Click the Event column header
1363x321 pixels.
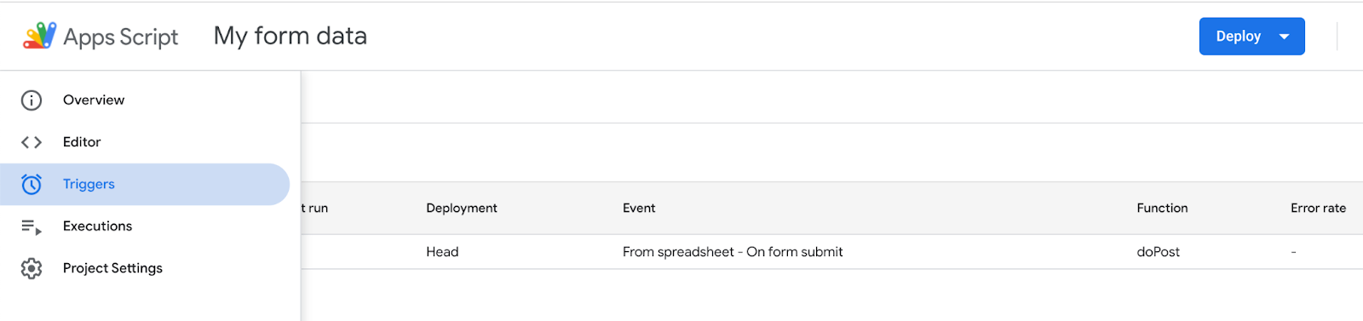click(x=639, y=208)
